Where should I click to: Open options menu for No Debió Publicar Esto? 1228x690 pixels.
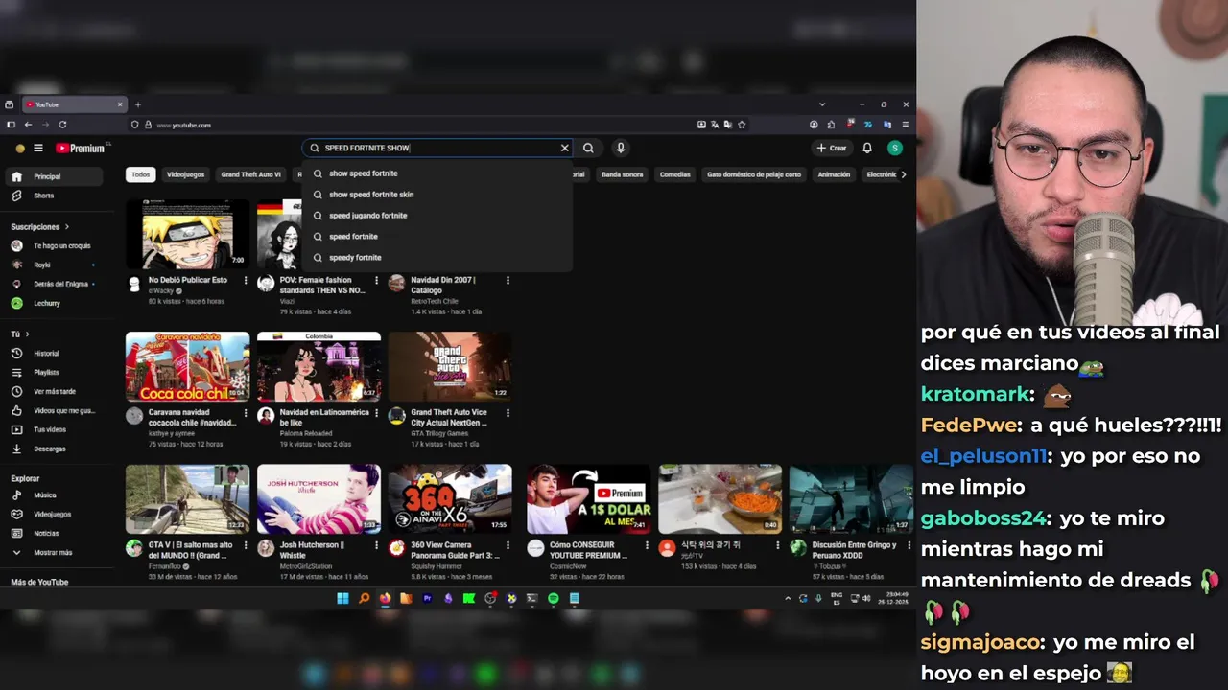[x=245, y=281]
